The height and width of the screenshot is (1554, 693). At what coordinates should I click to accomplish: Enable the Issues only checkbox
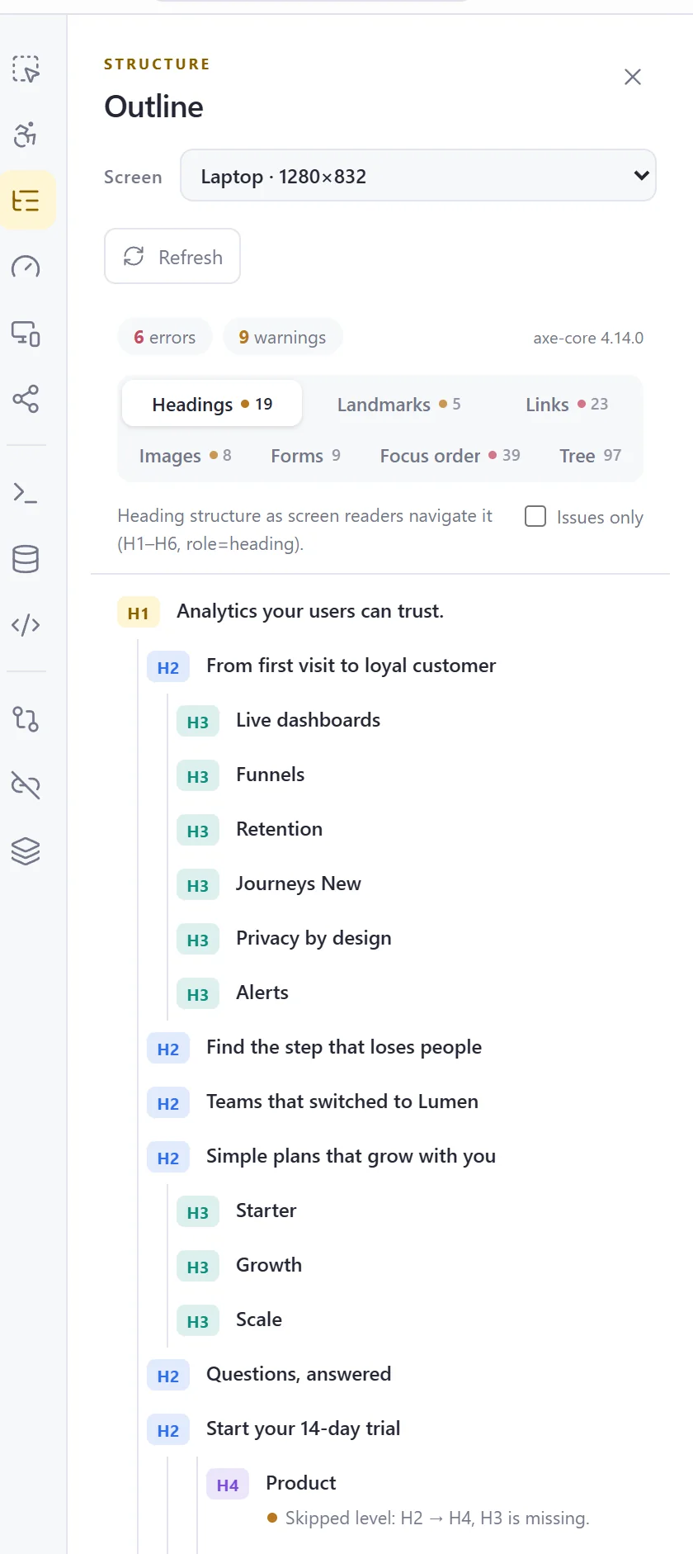(x=535, y=516)
